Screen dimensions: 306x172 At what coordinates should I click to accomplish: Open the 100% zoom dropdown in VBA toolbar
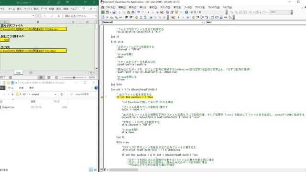tap(289, 12)
